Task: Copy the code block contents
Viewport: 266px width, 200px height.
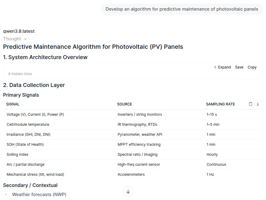Action: pyautogui.click(x=252, y=67)
